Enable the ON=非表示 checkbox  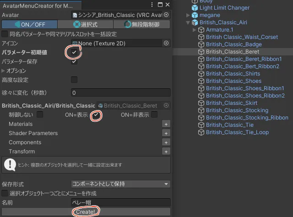pos(154,114)
